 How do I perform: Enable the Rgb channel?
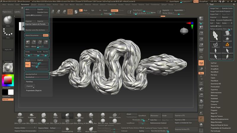tap(93, 10)
